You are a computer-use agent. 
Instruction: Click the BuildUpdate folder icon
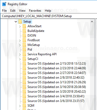pos(24,31)
